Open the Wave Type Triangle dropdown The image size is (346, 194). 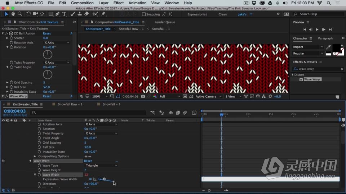(101, 165)
